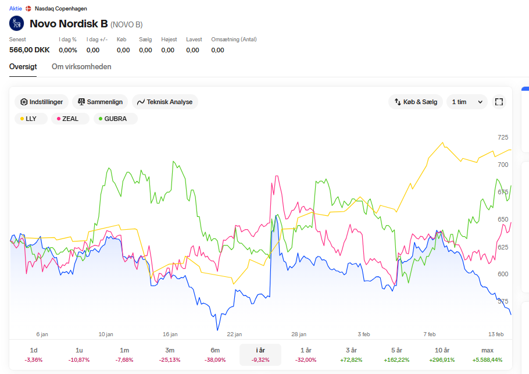Image resolution: width=529 pixels, height=374 pixels.
Task: Click the 22 jan axis date
Action: (x=234, y=334)
